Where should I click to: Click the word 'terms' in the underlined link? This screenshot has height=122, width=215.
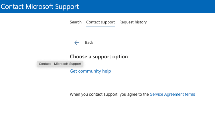pos(190,94)
